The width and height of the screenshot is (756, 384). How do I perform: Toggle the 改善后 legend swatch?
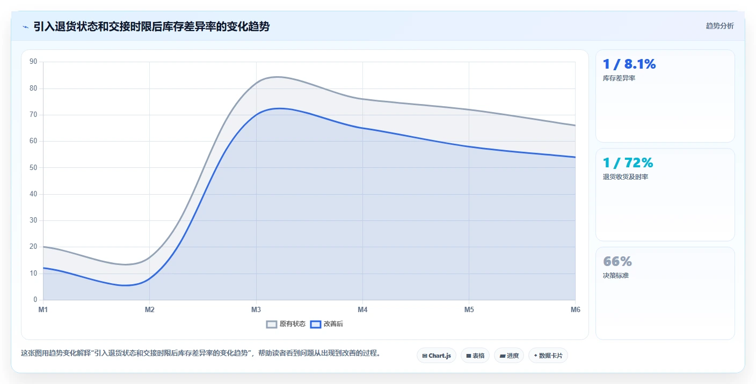tap(316, 324)
